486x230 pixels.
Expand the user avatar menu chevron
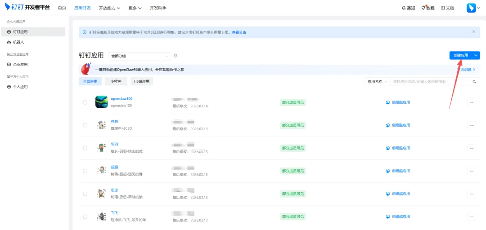point(479,9)
